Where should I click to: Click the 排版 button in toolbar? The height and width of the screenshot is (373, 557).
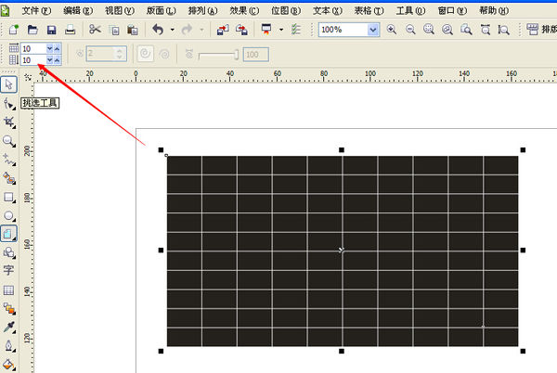tap(541, 30)
